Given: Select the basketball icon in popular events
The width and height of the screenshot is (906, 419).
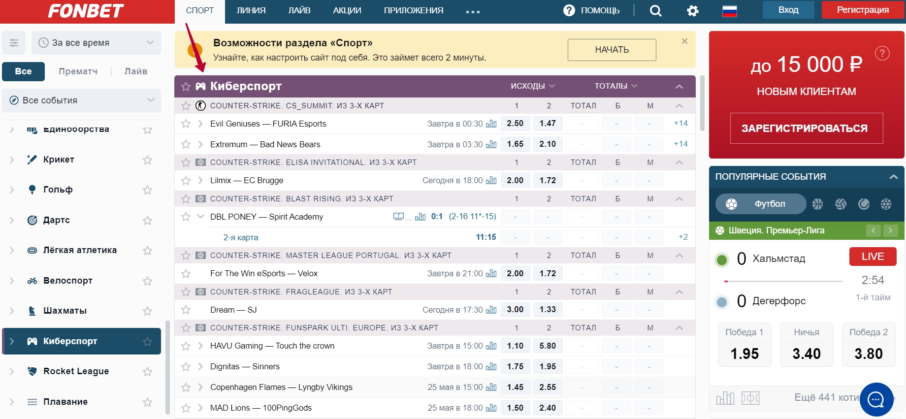Looking at the screenshot, I should tap(817, 204).
